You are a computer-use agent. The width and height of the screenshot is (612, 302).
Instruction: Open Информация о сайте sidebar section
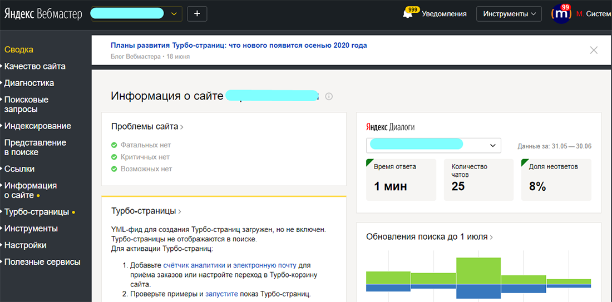[31, 190]
